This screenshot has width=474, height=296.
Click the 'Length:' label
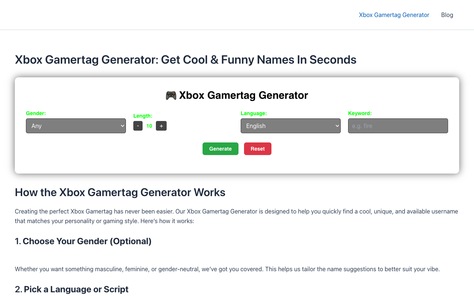click(x=143, y=116)
